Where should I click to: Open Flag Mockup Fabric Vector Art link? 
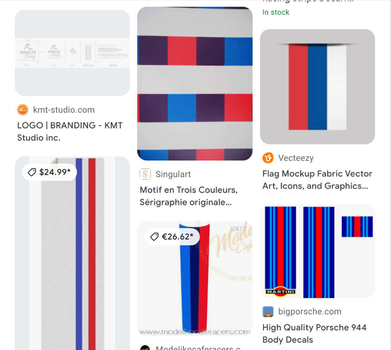coord(317,180)
